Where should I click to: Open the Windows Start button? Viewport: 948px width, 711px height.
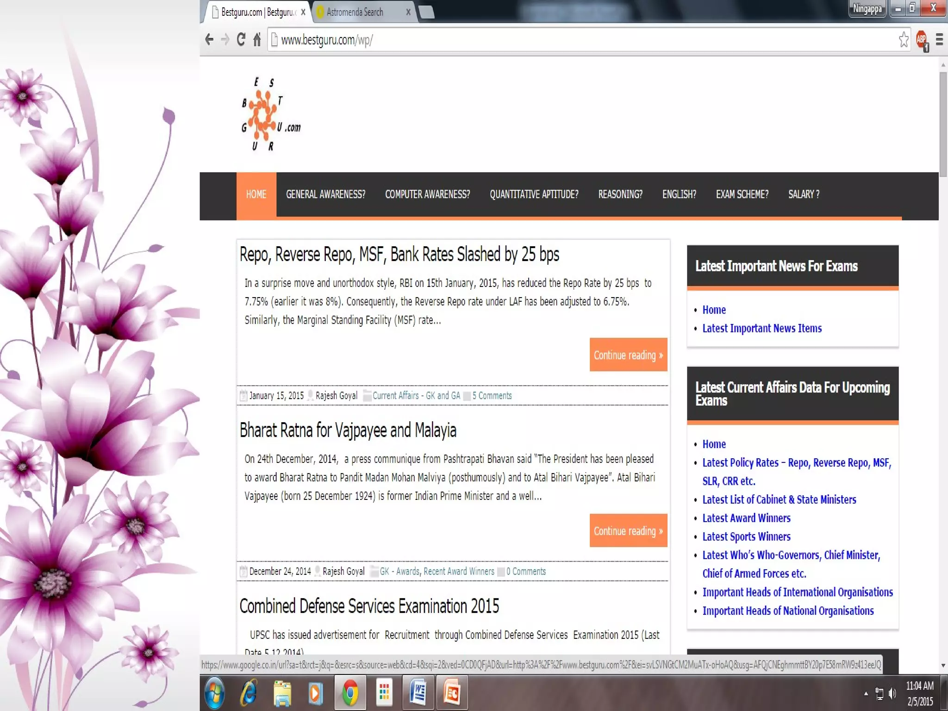tap(215, 693)
